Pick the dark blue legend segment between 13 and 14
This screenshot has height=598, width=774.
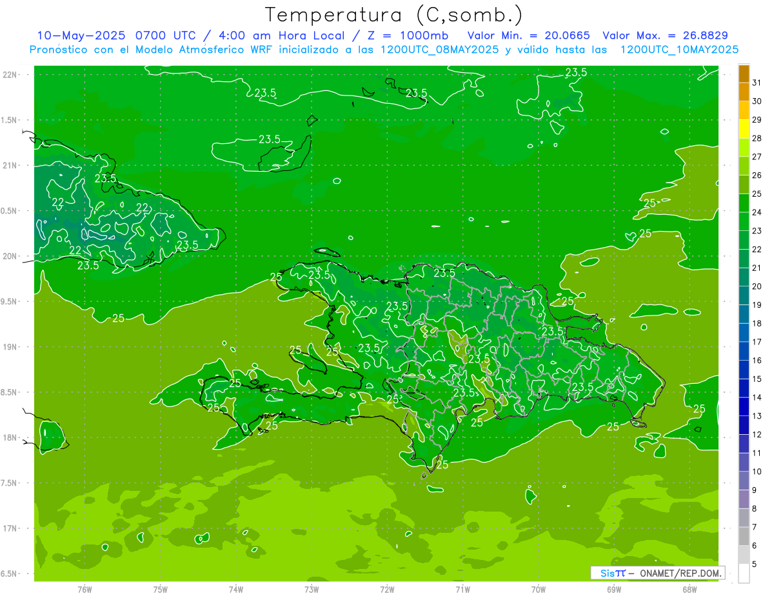(x=744, y=406)
